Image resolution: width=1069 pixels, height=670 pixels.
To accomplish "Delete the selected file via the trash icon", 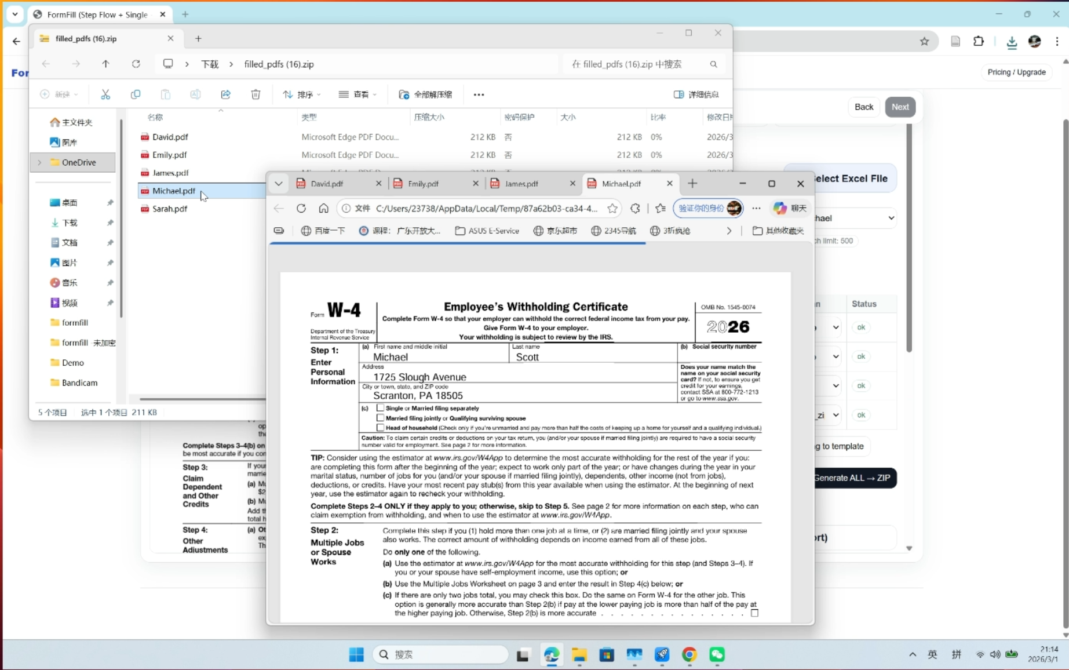I will click(256, 94).
